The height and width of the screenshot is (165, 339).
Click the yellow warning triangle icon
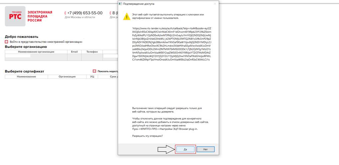pos(126,16)
